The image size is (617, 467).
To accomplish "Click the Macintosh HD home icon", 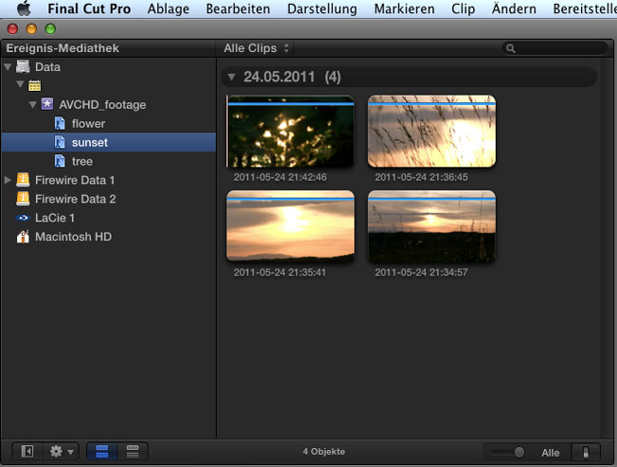I will click(x=23, y=237).
